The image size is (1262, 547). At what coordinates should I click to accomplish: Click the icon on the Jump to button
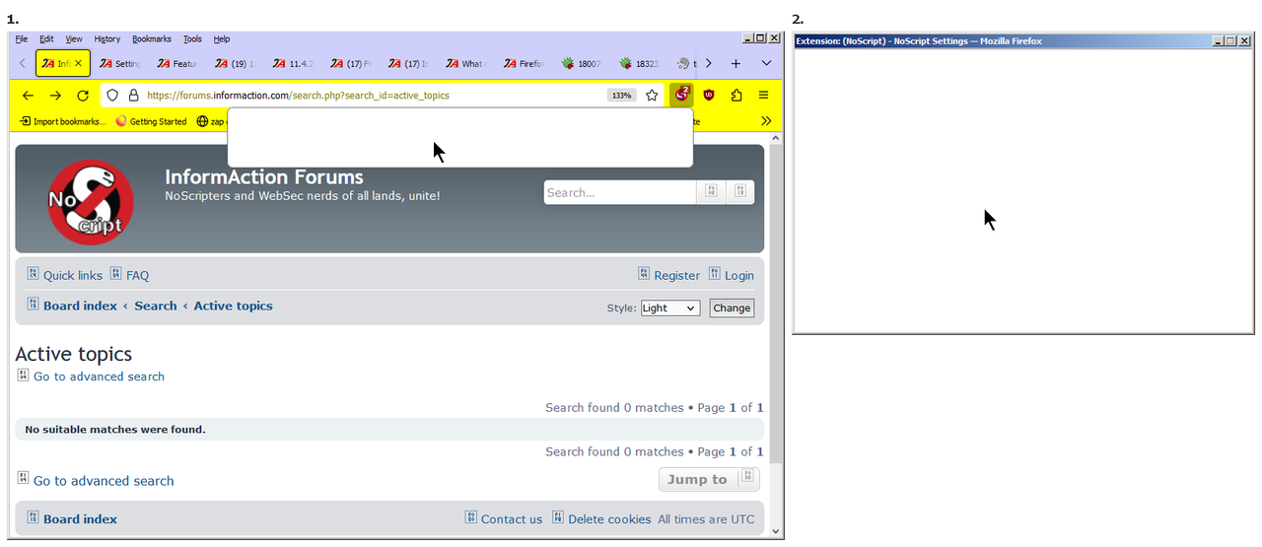point(747,478)
